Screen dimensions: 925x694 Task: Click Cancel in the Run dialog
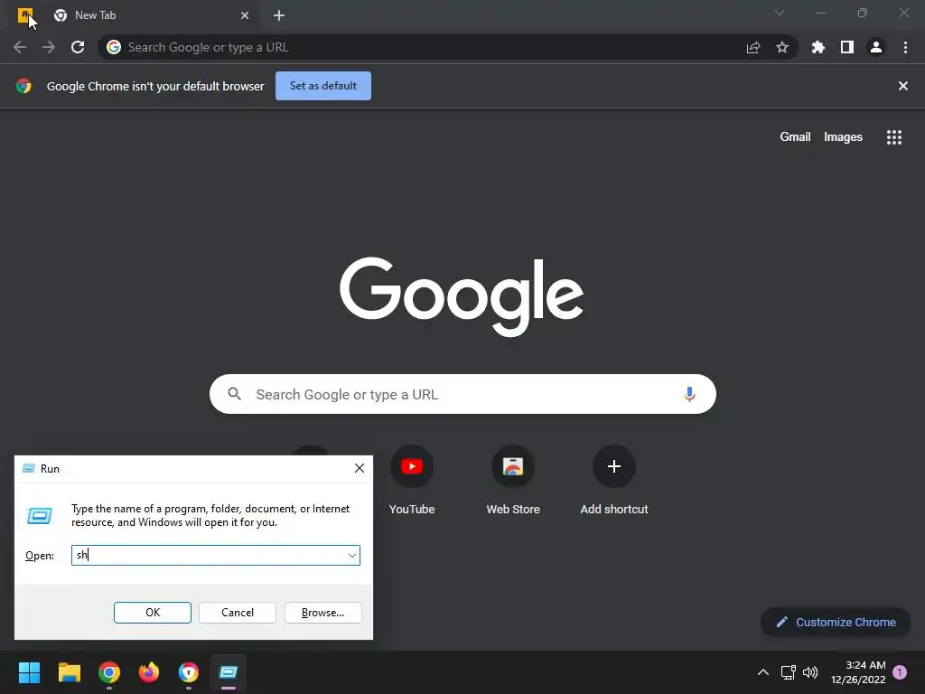(x=238, y=613)
